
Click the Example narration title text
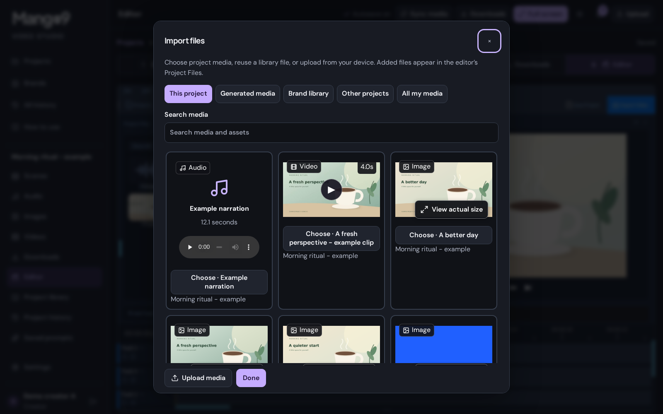[x=219, y=209]
